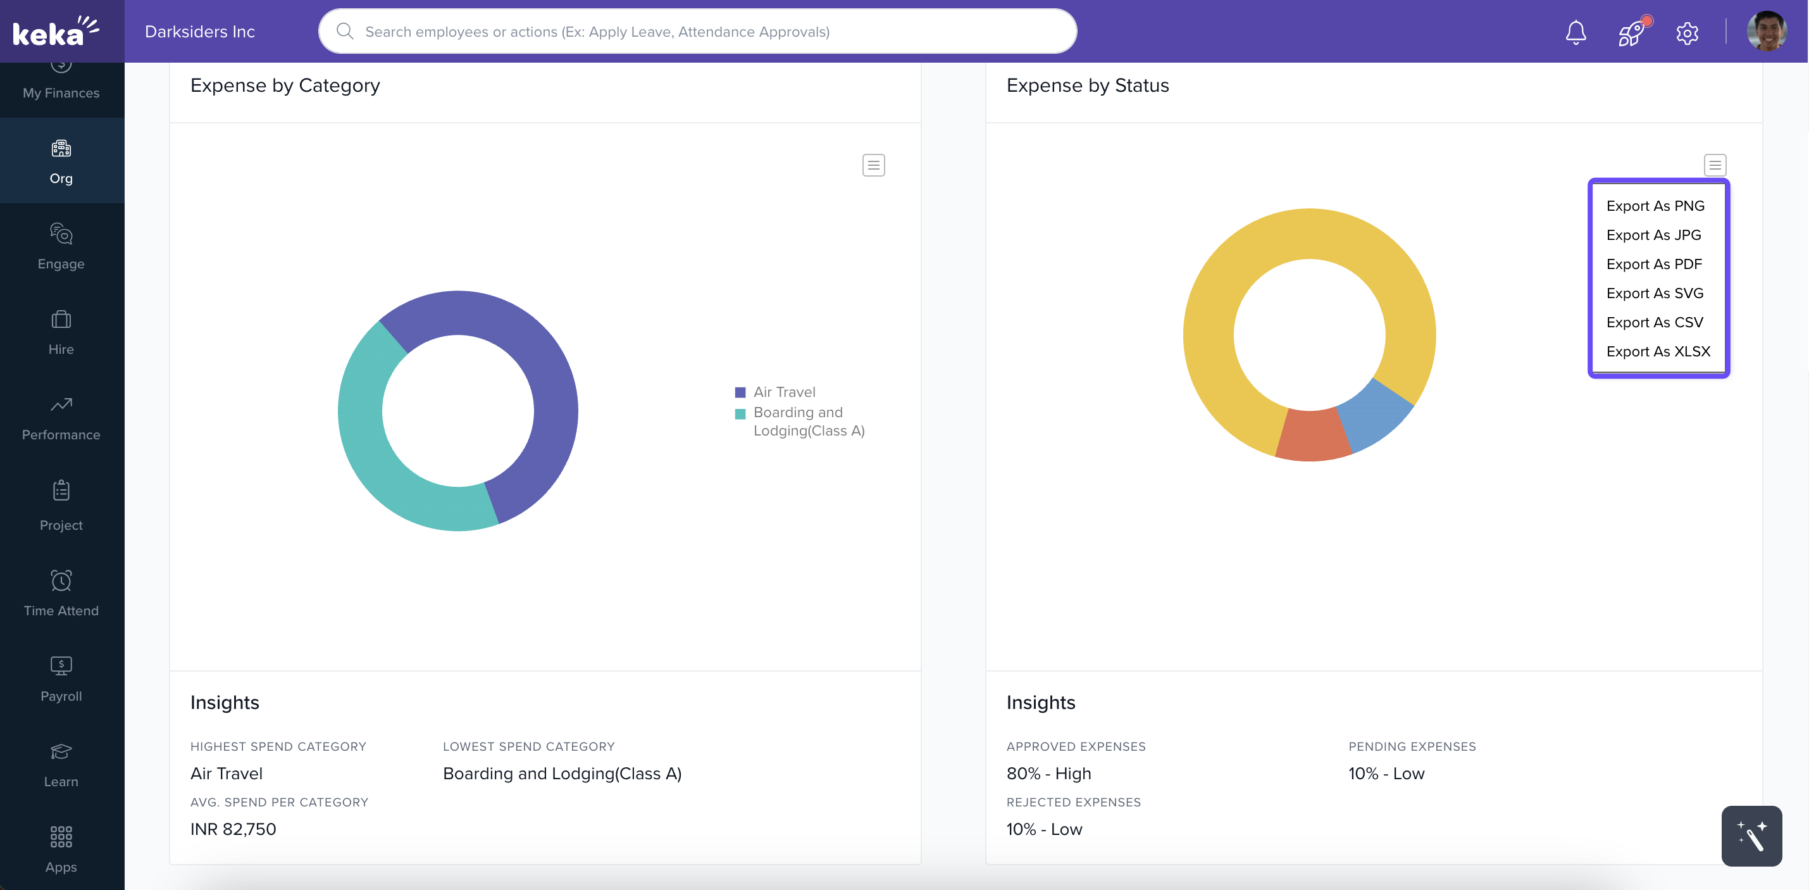Open Engage section in sidebar
Image resolution: width=1809 pixels, height=890 pixels.
61,246
